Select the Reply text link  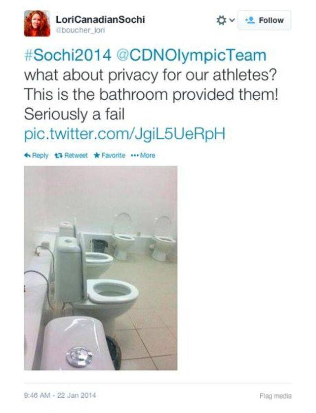click(x=40, y=156)
